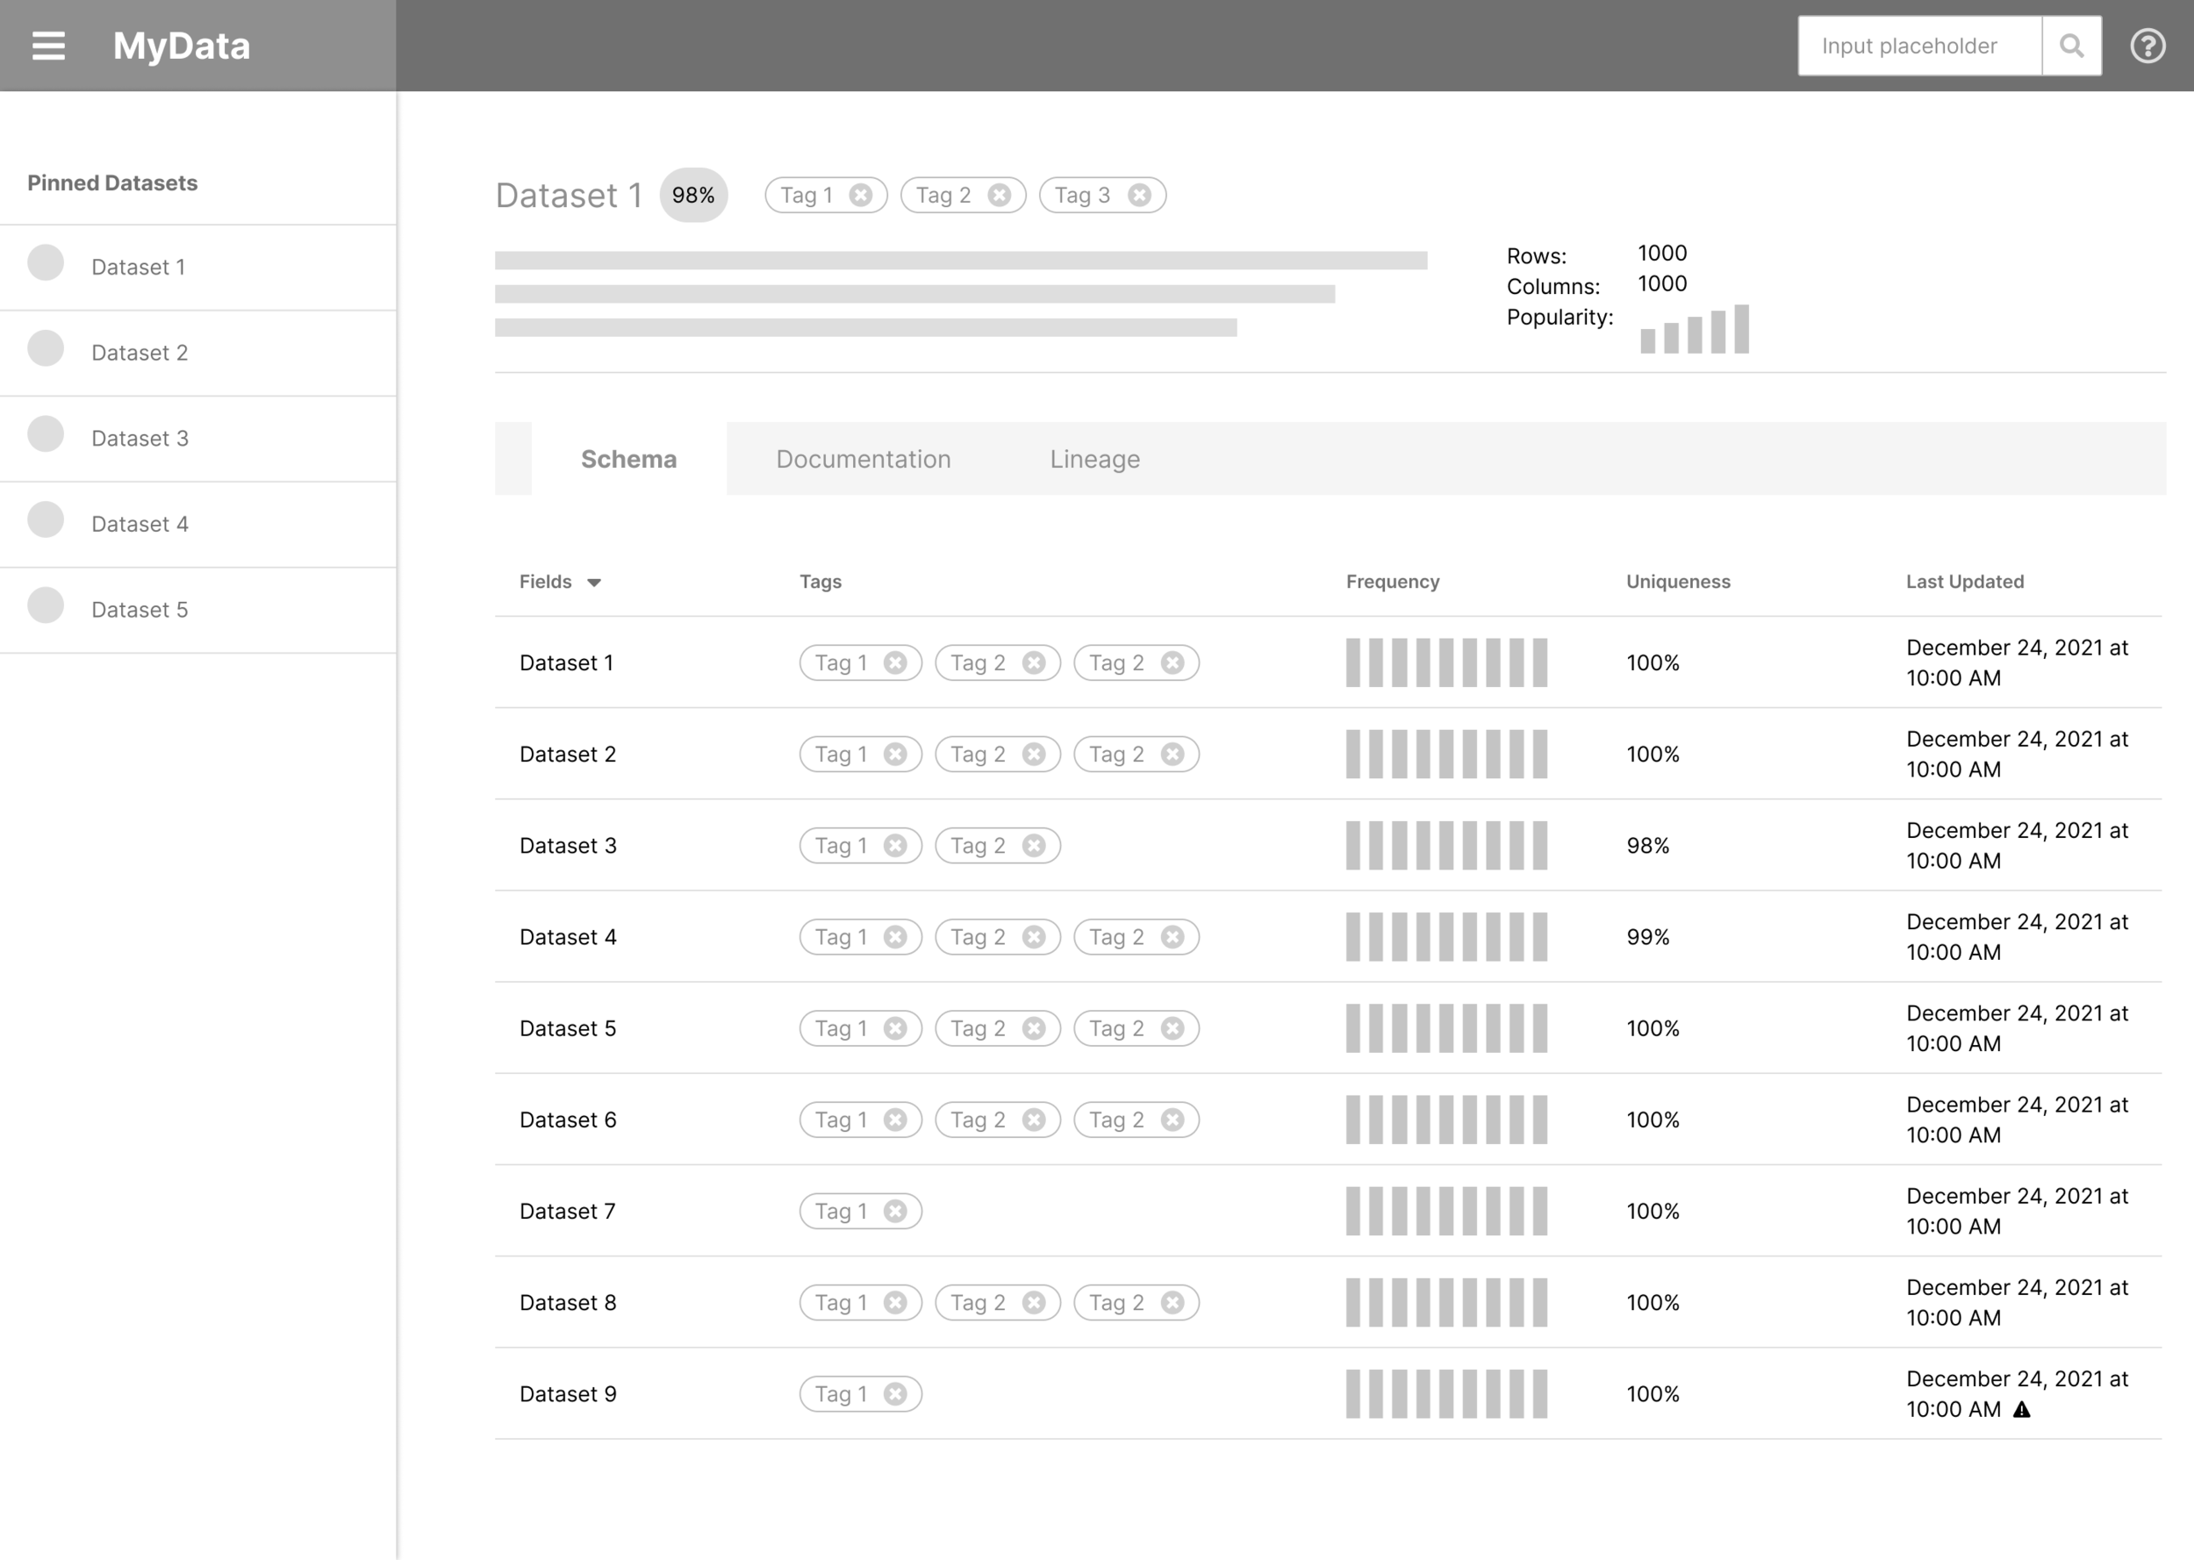The height and width of the screenshot is (1560, 2194).
Task: Open pinned Dataset 3 in the sidebar
Action: click(x=140, y=438)
